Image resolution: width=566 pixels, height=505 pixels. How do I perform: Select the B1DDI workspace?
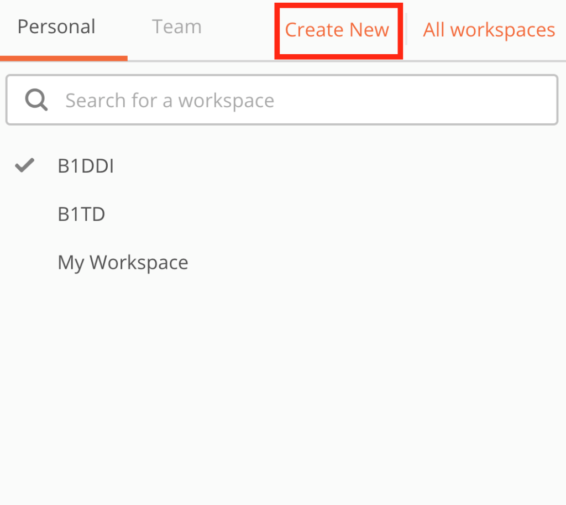tap(86, 166)
